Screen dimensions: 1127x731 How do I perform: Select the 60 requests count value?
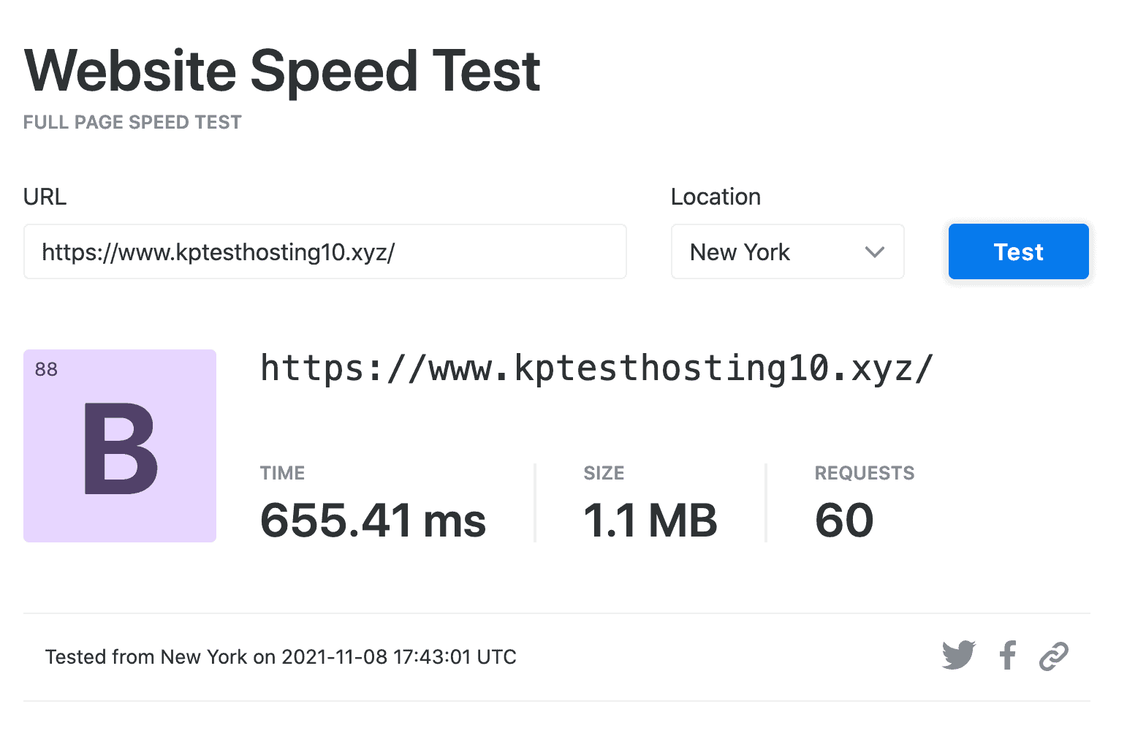844,520
